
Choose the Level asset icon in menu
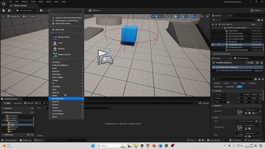(55, 43)
